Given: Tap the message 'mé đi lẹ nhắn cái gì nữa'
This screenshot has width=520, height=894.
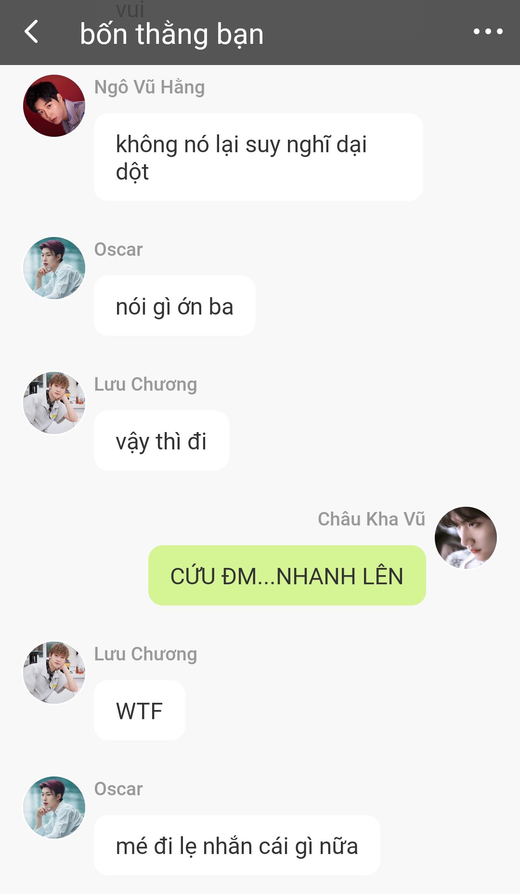Looking at the screenshot, I should 237,845.
